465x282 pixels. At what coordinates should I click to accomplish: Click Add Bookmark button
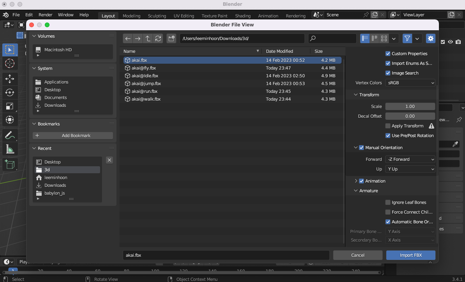[73, 136]
